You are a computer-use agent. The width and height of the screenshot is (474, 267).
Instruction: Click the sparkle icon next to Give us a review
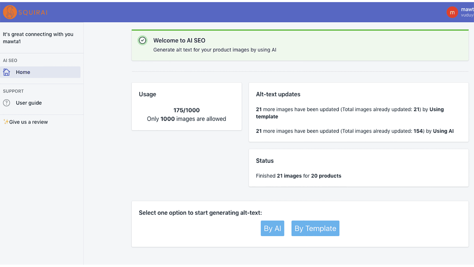point(6,122)
